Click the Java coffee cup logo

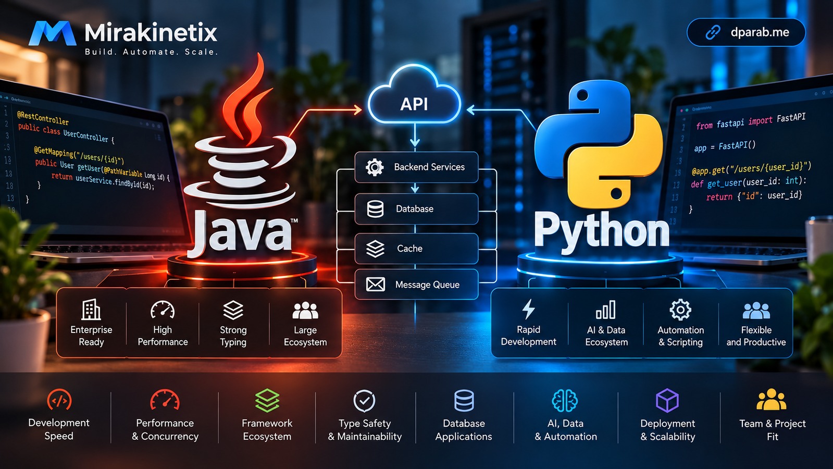241,130
